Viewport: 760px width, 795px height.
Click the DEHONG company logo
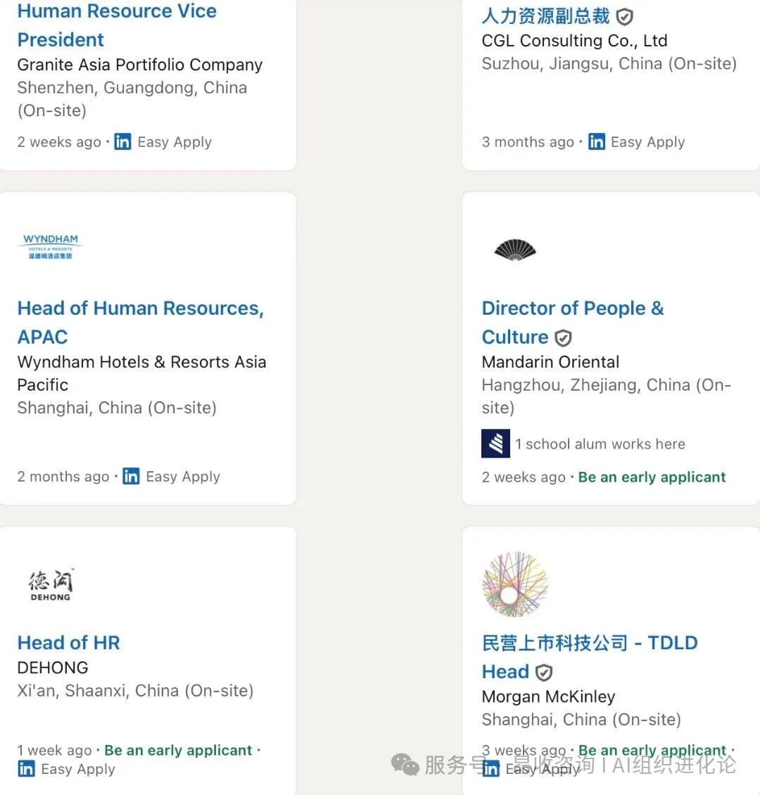pos(51,584)
